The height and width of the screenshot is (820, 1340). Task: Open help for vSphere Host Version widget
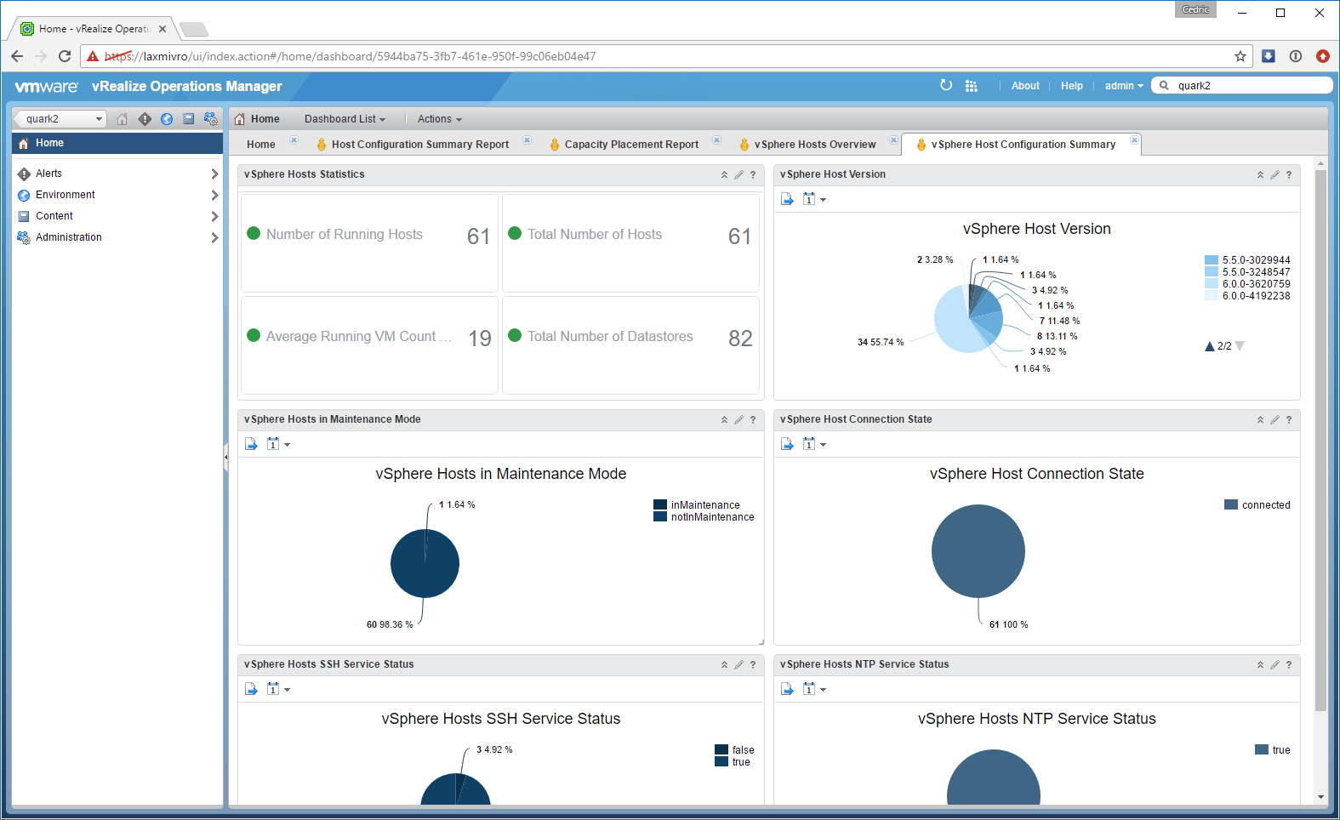click(x=1289, y=175)
